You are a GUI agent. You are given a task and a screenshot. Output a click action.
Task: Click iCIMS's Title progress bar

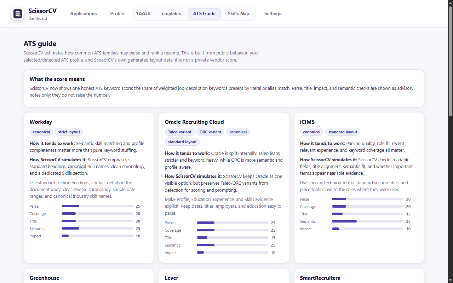[368, 214]
